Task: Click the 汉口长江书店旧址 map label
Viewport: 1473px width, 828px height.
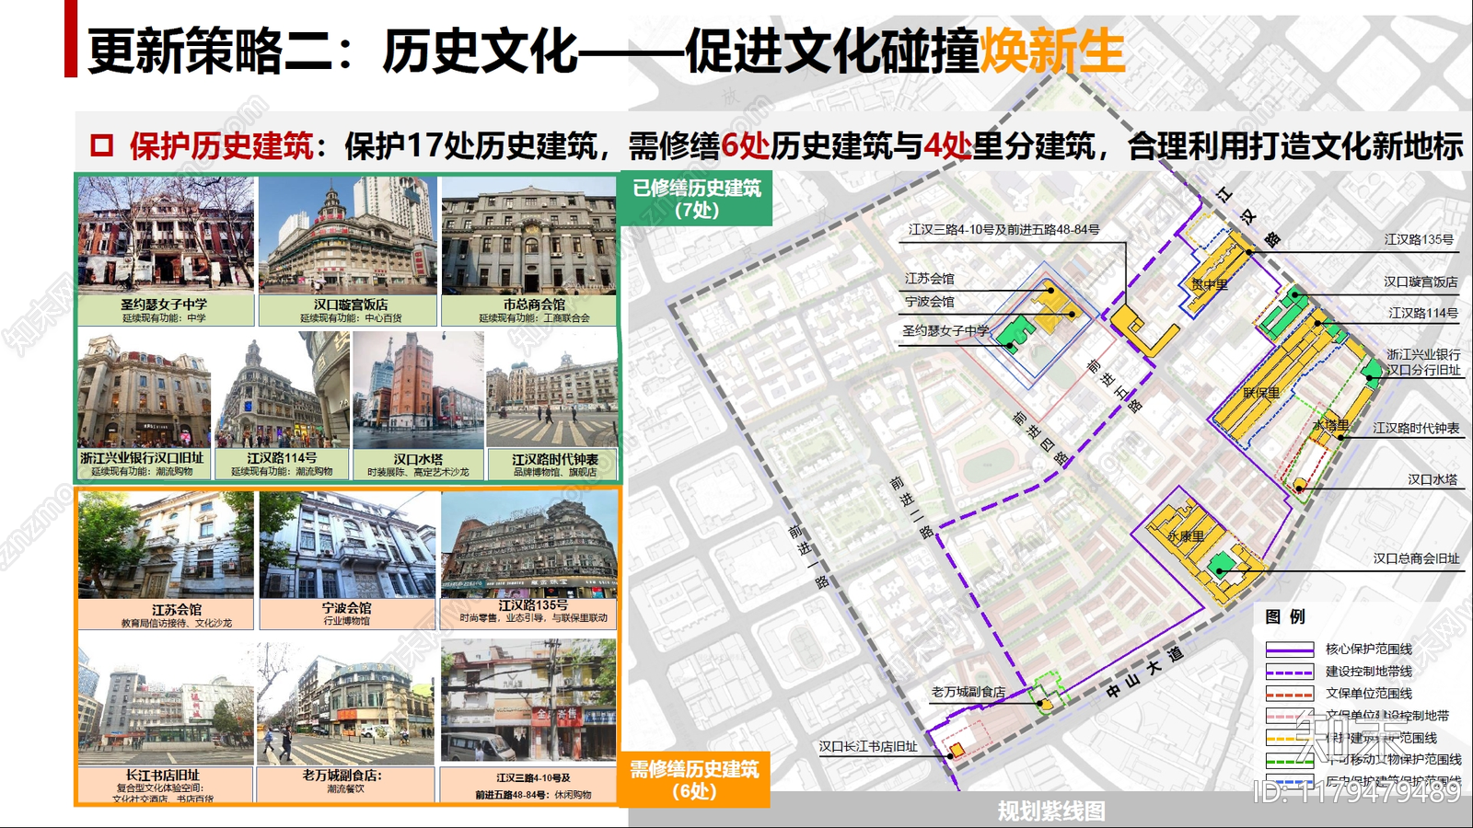Action: (x=868, y=747)
